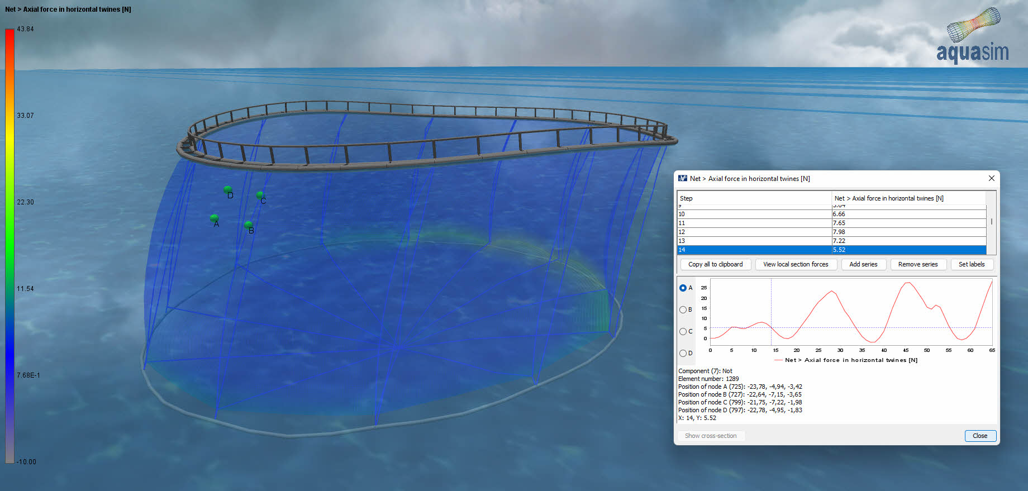Click the 11.54 legend value label

pyautogui.click(x=25, y=289)
